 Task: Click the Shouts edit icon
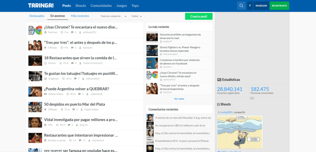click(218, 104)
